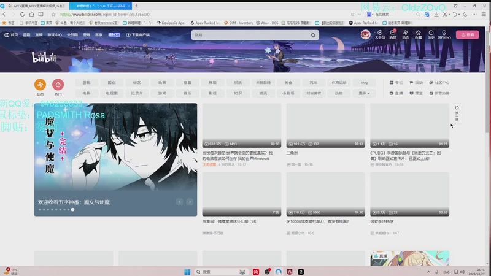Open the 音乐 category
The image size is (491, 276).
point(187,93)
